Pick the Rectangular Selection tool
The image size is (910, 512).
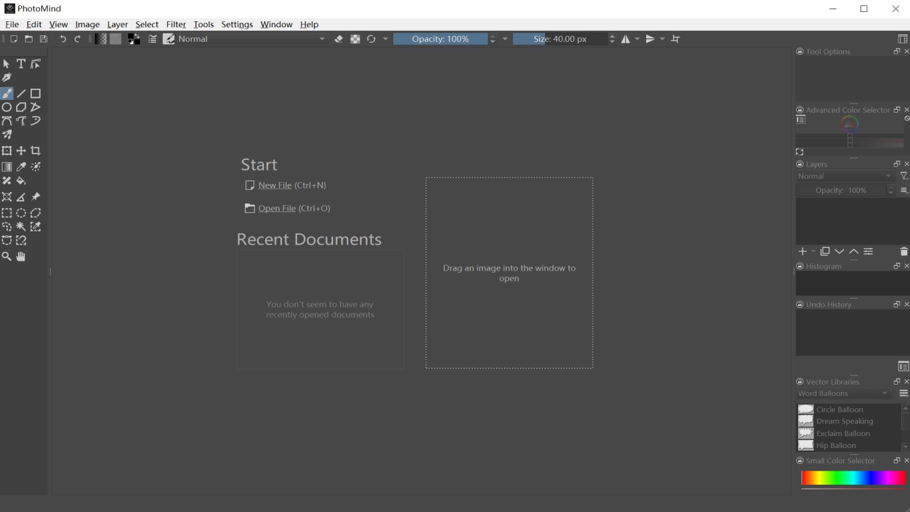click(x=7, y=212)
